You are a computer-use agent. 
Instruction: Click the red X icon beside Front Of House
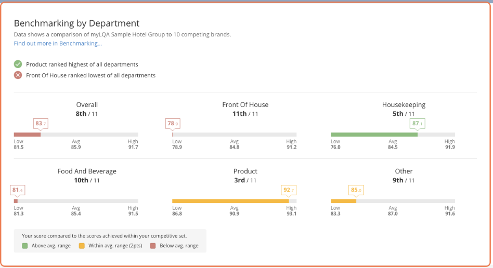[18, 75]
